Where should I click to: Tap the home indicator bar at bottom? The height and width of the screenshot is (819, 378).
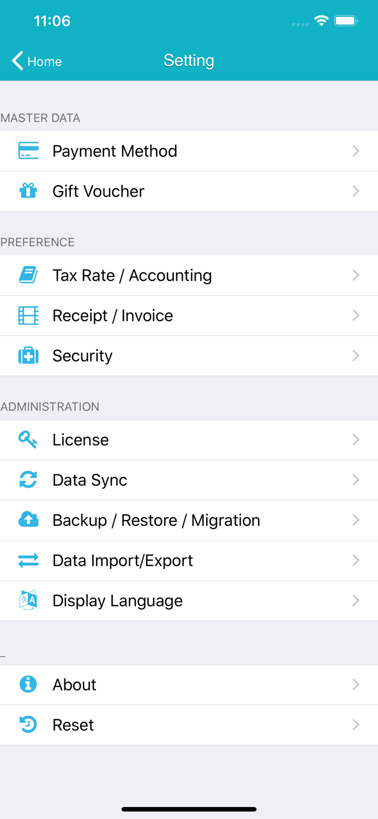click(189, 809)
